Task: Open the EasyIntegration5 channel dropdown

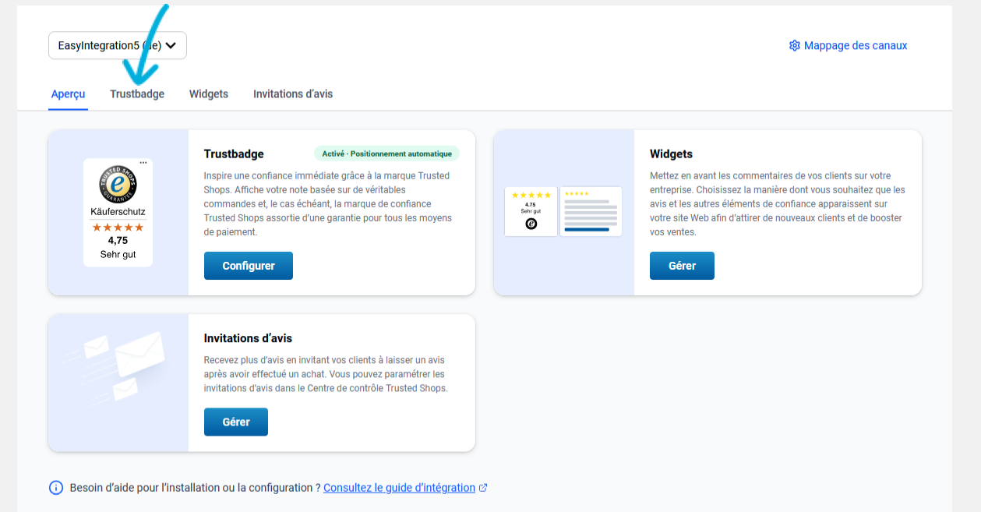Action: tap(117, 45)
